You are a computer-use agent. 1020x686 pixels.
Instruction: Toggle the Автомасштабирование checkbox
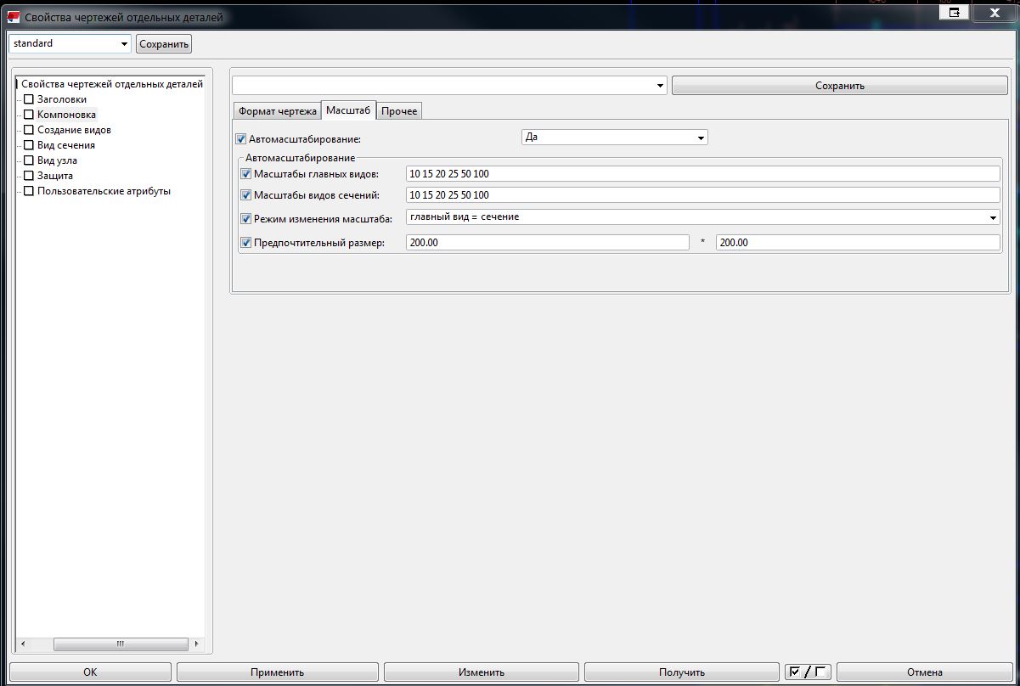[240, 138]
